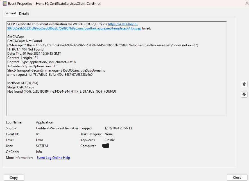
Task: Click the HTTP/1.1 404 Not Found line
Action: pyautogui.click(x=25, y=49)
